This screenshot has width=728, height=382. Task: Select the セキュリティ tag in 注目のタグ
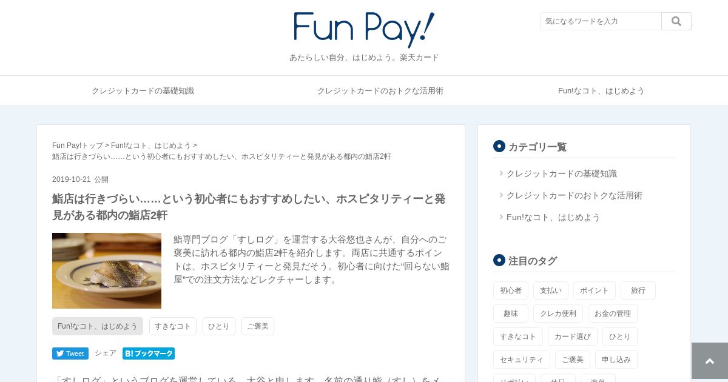(522, 360)
